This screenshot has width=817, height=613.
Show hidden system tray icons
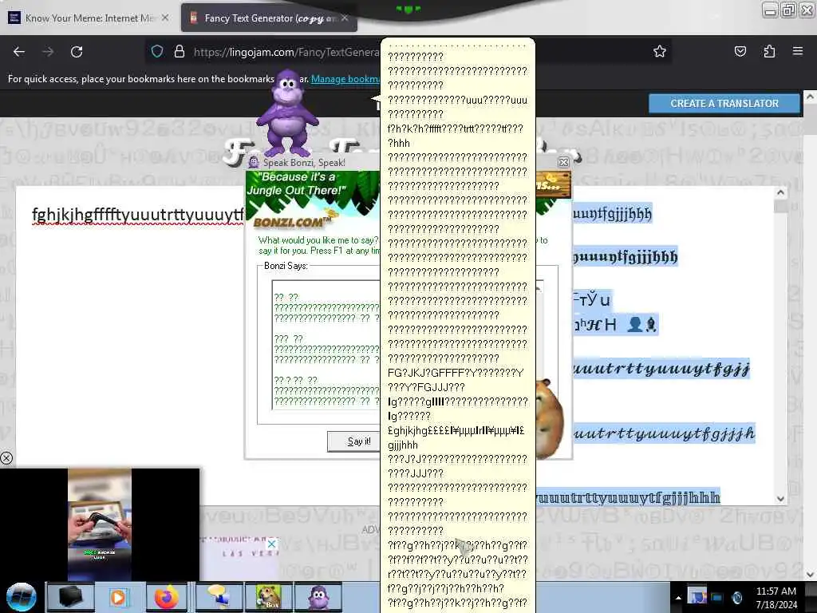678,598
